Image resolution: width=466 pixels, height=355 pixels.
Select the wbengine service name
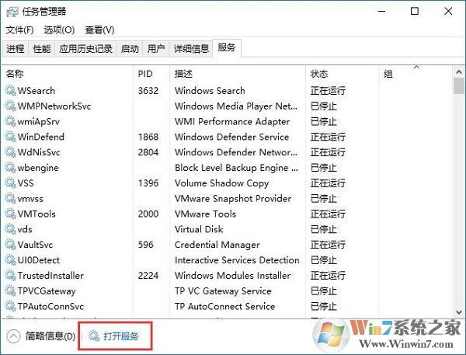tap(38, 168)
